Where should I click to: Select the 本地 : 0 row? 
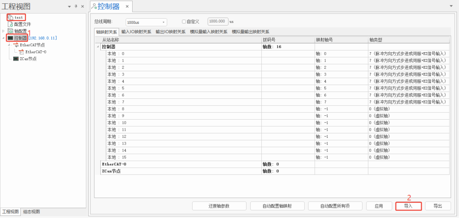278,53
